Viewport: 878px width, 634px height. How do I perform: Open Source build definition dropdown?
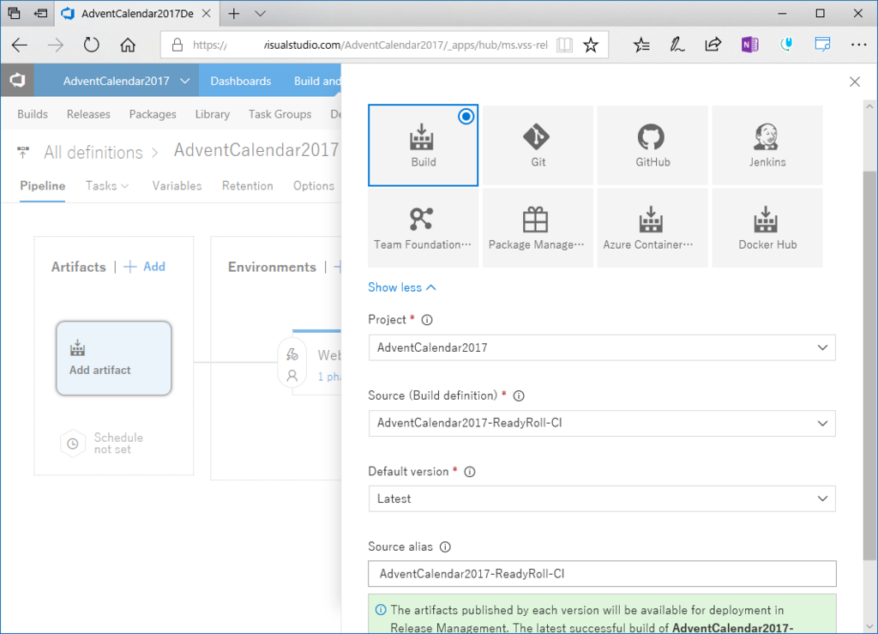pos(602,424)
